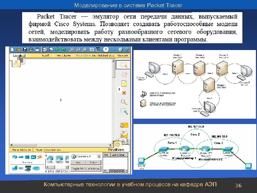Viewport: 257px width, 193px height.
Task: Select the Custom Made Devices icon
Action: 28,168
